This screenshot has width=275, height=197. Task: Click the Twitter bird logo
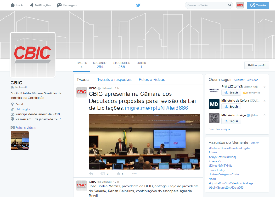click(x=138, y=5)
